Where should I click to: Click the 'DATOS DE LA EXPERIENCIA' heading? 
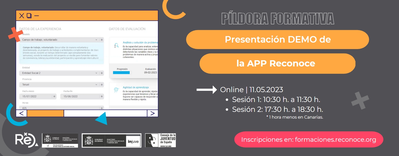pyautogui.click(x=40, y=29)
